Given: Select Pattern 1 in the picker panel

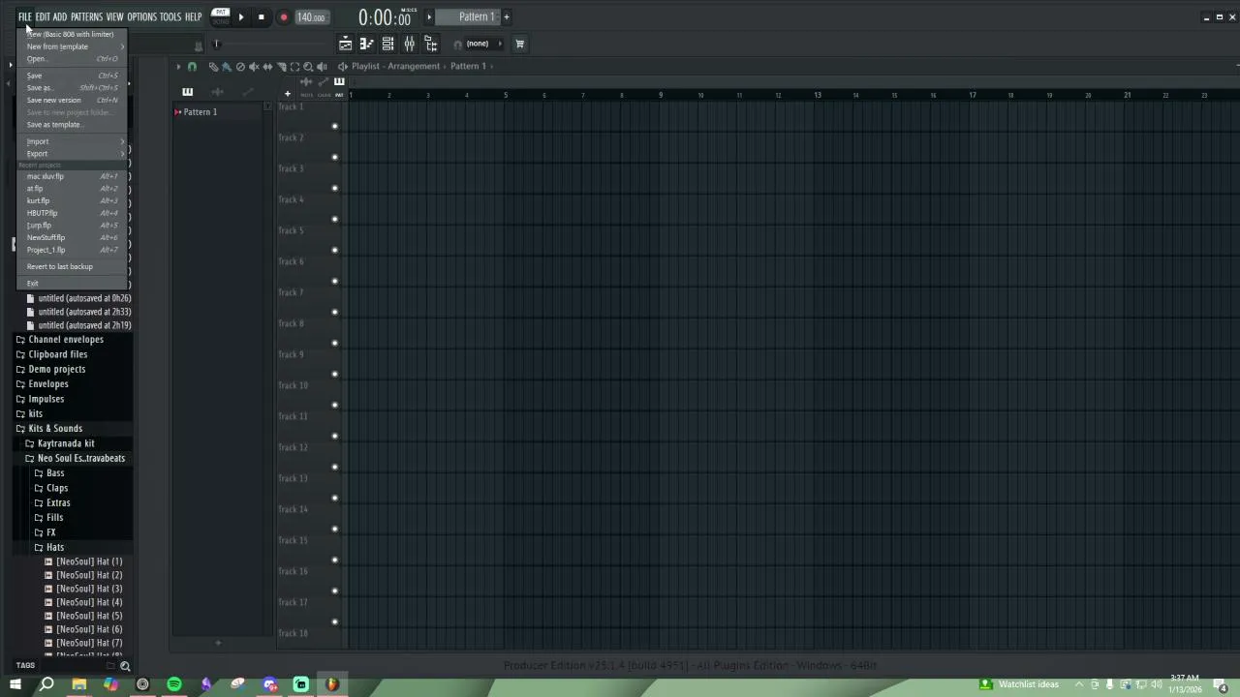Looking at the screenshot, I should [x=219, y=112].
